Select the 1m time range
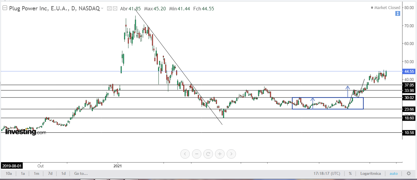This screenshot has width=417, height=180. 37,174
